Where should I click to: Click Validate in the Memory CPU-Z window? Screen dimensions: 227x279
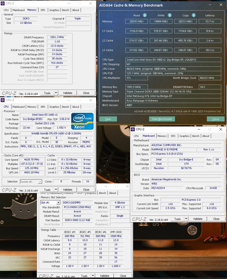[68, 93]
